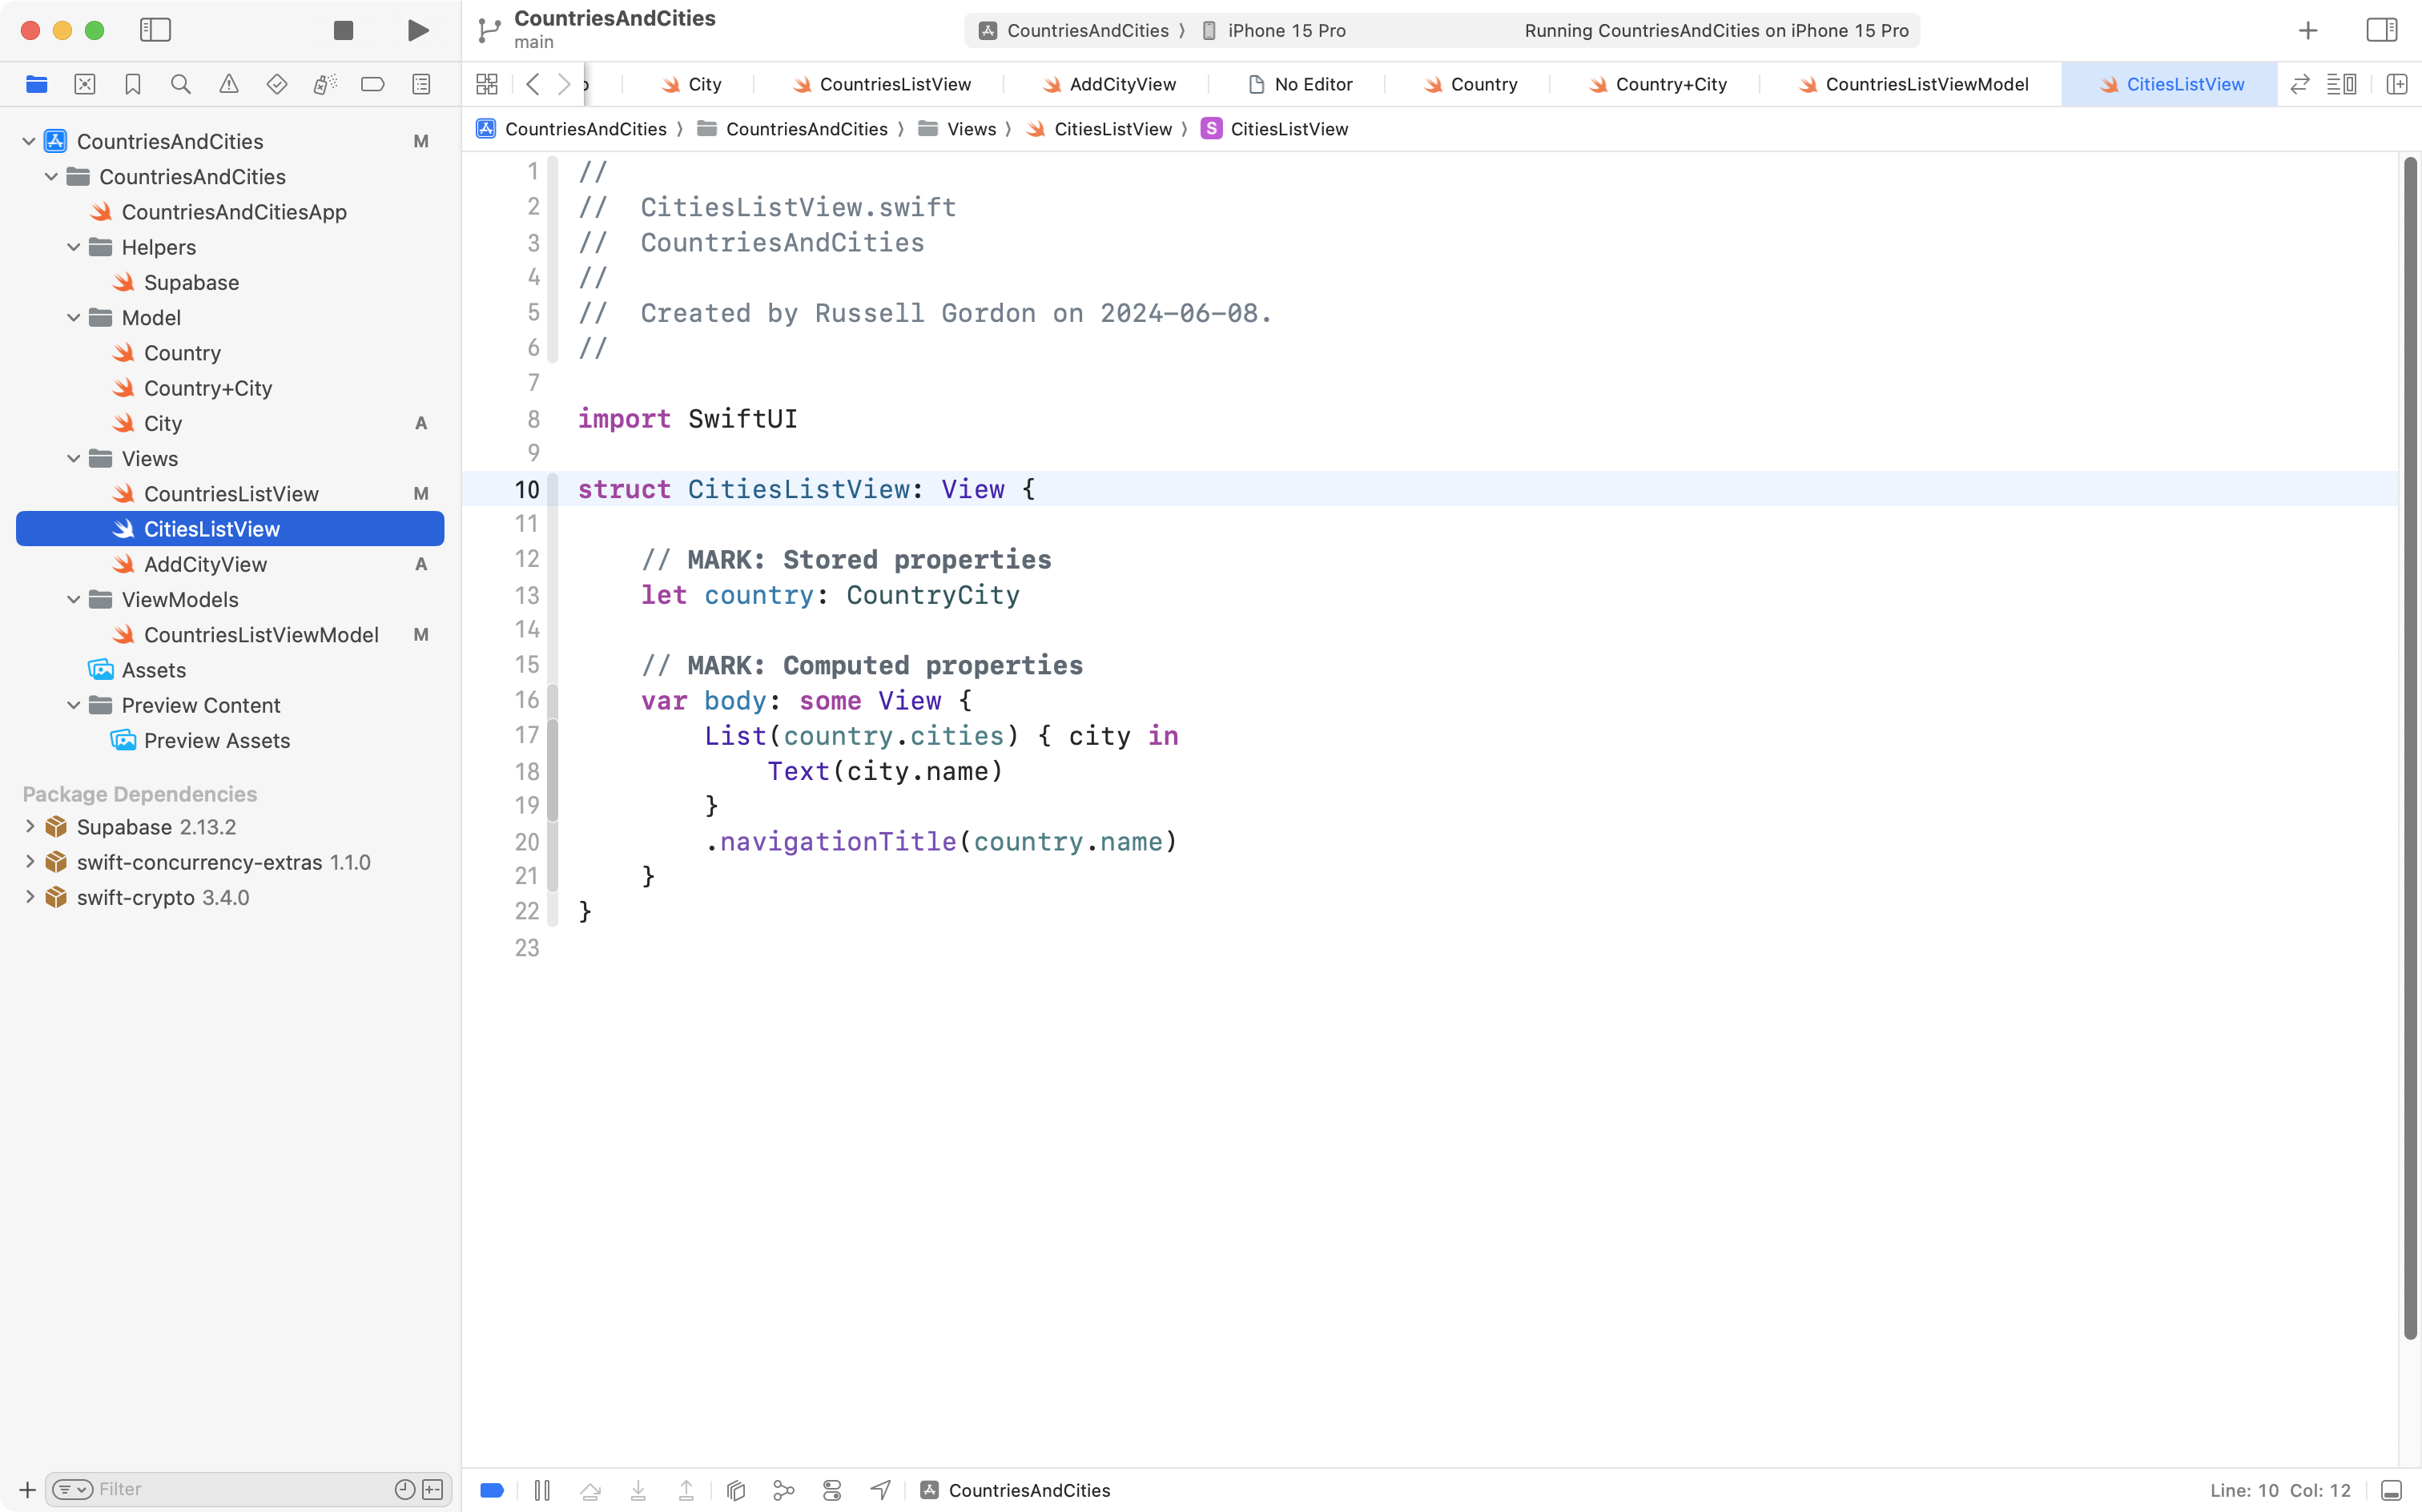Click the Simulate Location icon
Viewport: 2422px width, 1512px height.
[x=879, y=1490]
